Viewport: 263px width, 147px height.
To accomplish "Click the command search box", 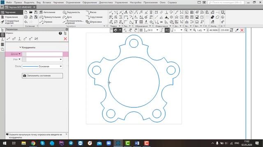I will click(226, 2).
